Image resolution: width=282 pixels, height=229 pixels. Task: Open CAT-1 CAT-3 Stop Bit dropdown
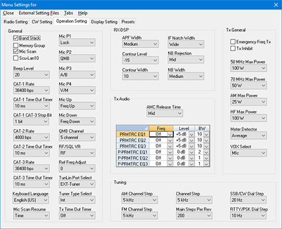tap(31, 122)
